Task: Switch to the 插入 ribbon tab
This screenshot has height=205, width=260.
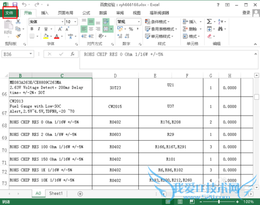Action: (x=45, y=13)
